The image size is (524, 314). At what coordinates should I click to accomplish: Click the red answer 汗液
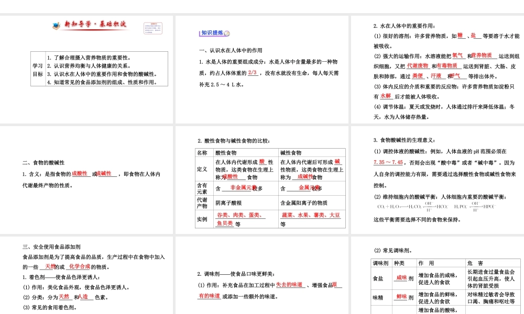click(436, 76)
